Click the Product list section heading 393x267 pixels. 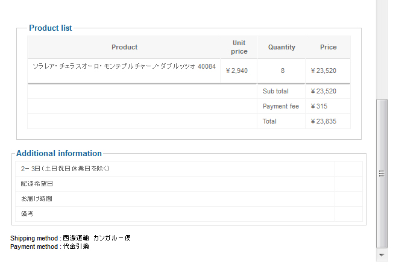51,28
